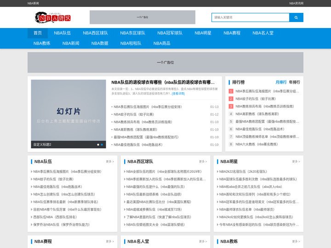This screenshot has height=248, width=331.
Task: Open ranking item 7 NBA顶级教练禅师名单
Action: click(267, 137)
